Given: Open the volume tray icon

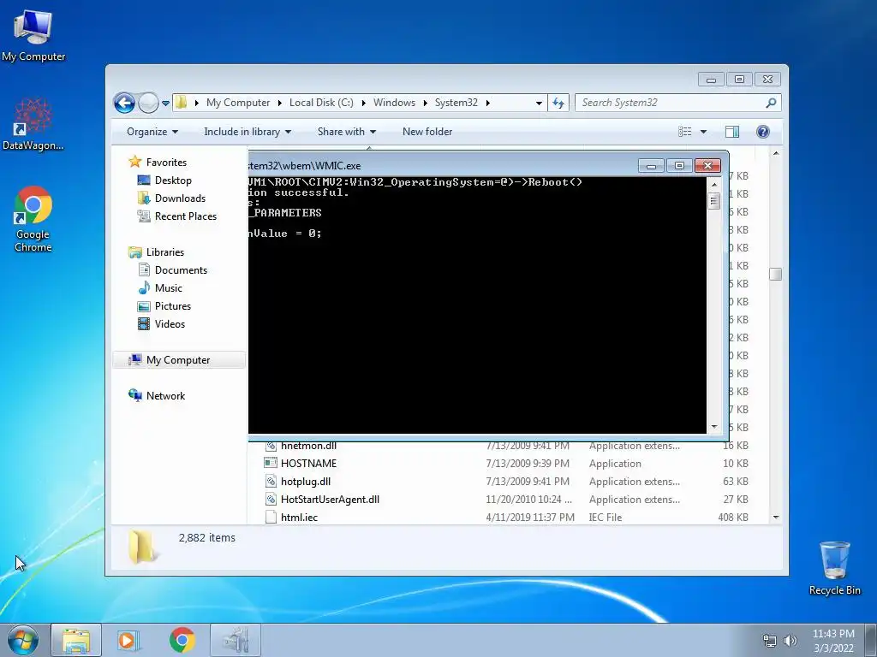Looking at the screenshot, I should point(790,641).
